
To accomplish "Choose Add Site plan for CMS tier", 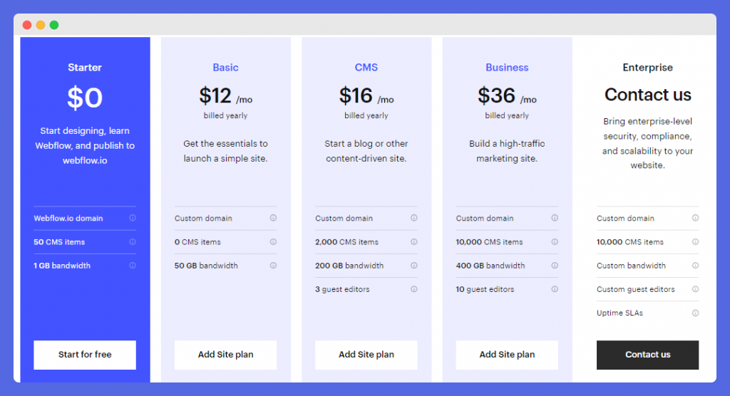I will point(366,355).
